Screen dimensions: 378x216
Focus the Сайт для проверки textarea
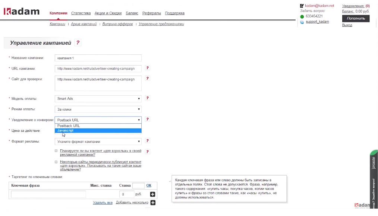tap(98, 83)
